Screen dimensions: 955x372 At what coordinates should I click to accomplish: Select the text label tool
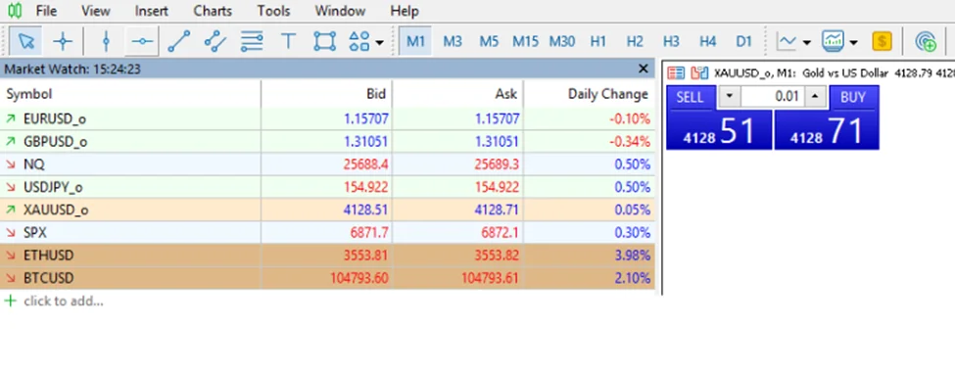288,41
